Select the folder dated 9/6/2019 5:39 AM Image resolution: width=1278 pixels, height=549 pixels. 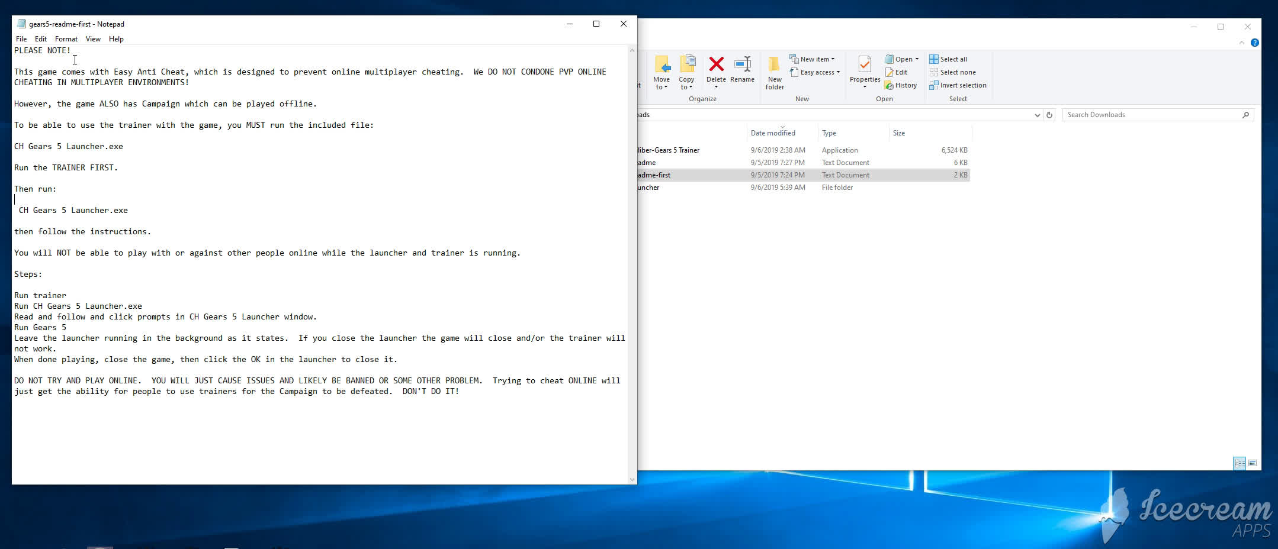click(x=804, y=188)
